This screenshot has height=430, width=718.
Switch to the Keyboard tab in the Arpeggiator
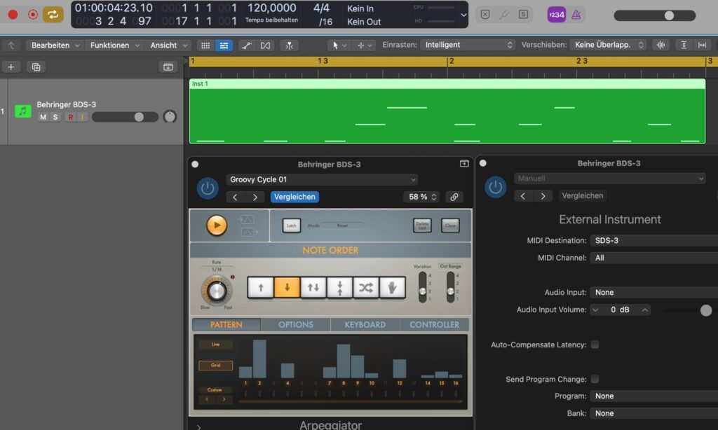[x=365, y=324]
